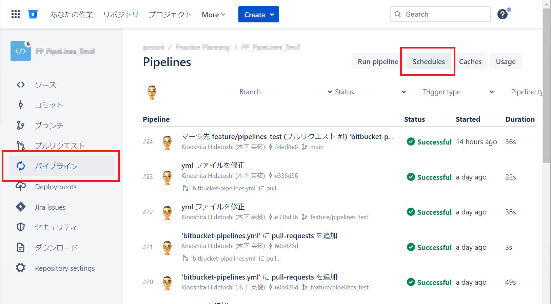Open あなたの作業 in the top navigation
Viewport: 551px width, 304px height.
point(72,15)
